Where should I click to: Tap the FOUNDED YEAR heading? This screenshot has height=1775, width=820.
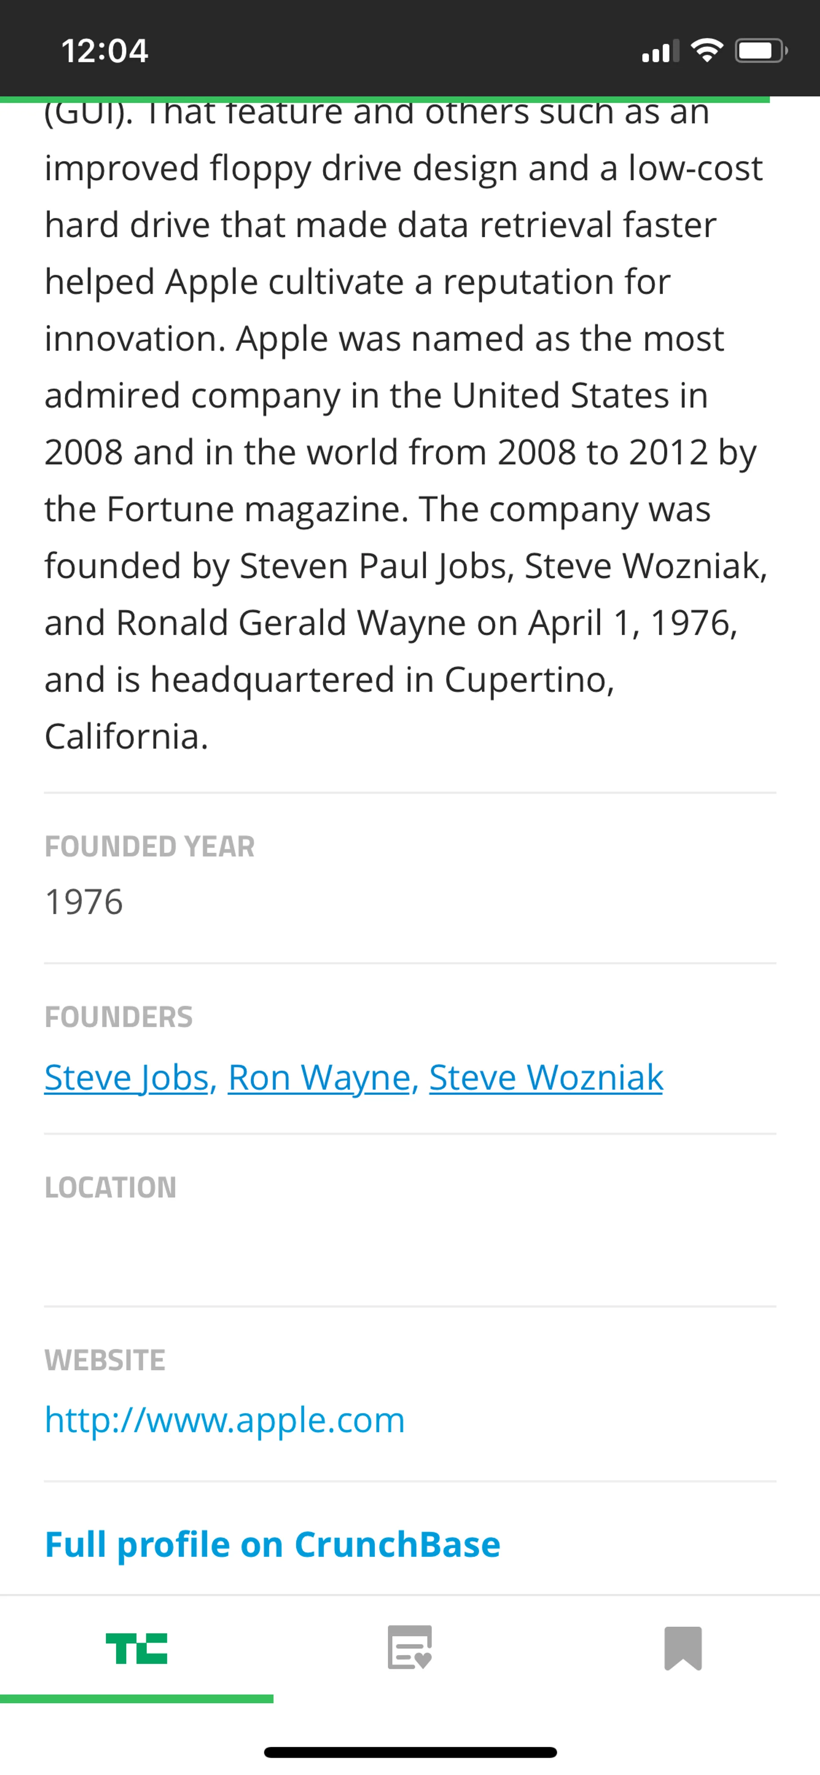149,846
